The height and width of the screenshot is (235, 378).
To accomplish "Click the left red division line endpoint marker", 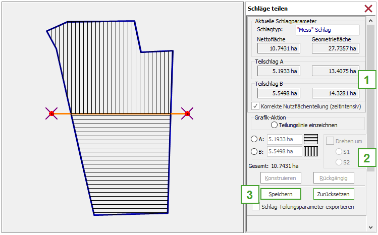I will coord(51,114).
